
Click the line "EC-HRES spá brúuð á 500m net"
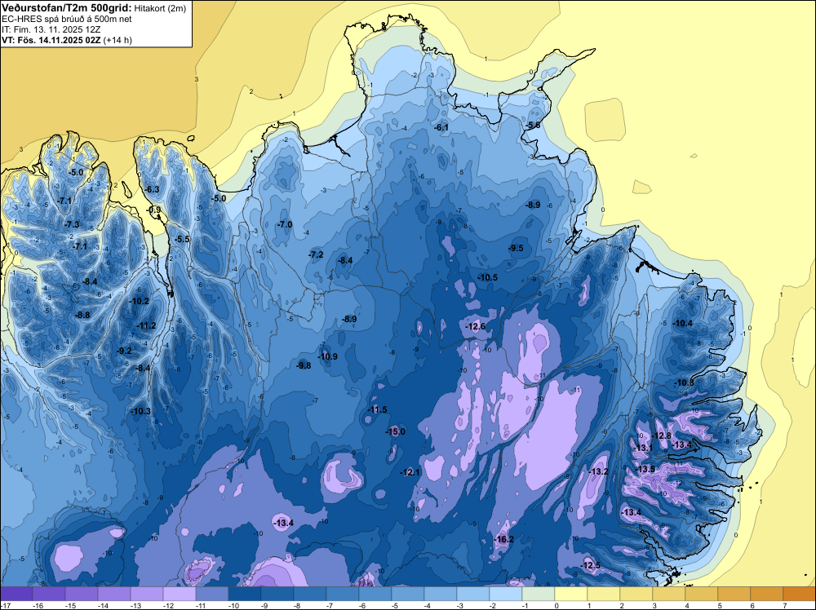tap(67, 20)
